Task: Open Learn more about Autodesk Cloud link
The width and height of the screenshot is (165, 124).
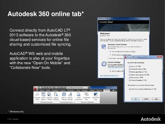Action: pyautogui.click(x=109, y=76)
